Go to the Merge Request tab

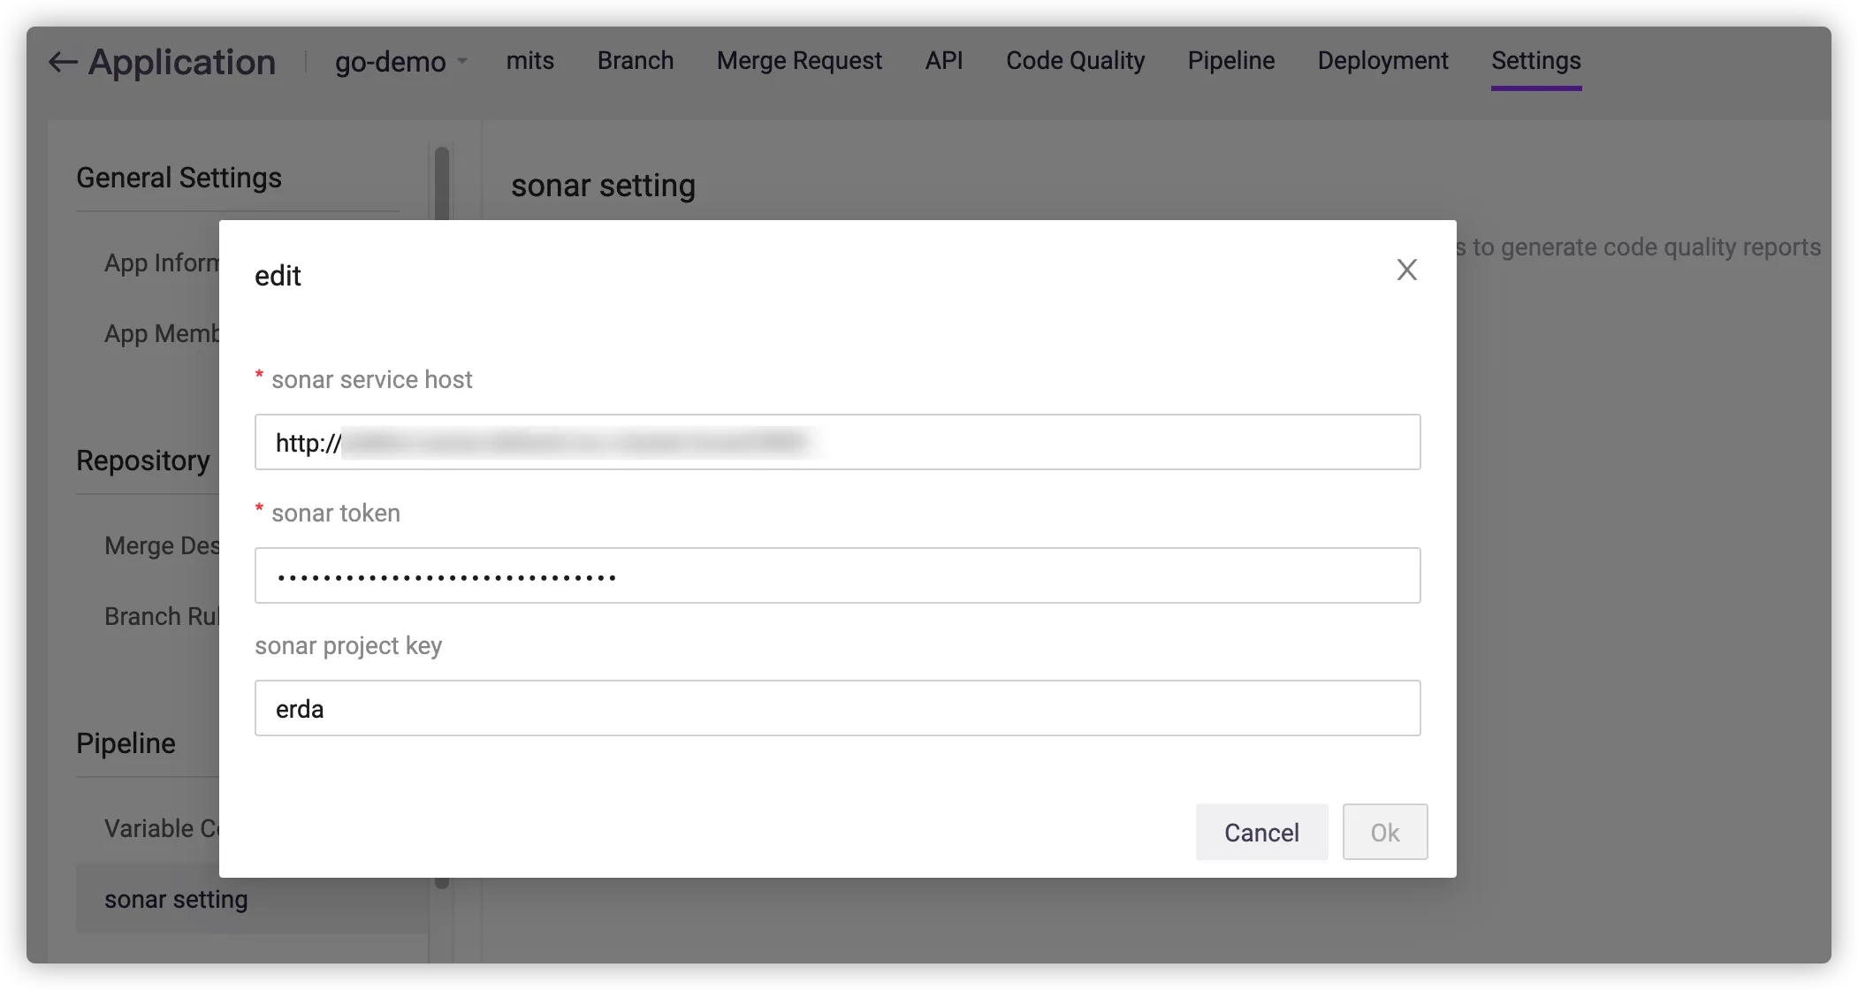point(799,61)
